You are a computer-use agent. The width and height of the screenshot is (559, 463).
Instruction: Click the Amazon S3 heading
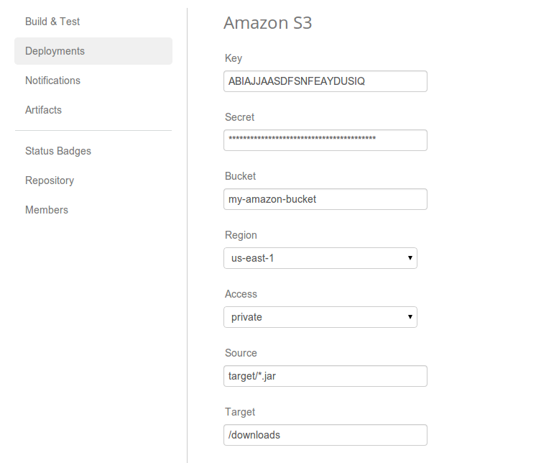pyautogui.click(x=267, y=23)
